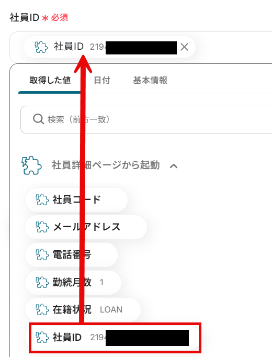Focus the 検索（前方一致）search field

pos(146,119)
